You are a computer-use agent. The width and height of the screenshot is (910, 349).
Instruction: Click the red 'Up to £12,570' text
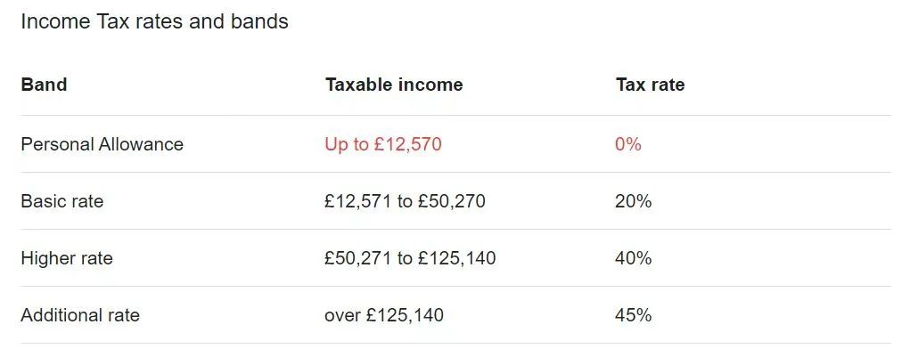click(383, 143)
